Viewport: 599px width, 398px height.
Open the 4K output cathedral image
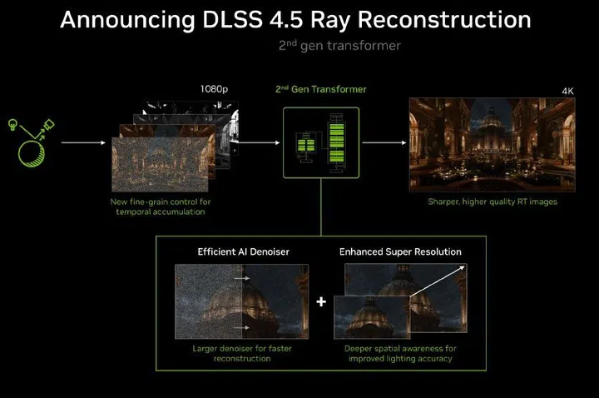[492, 145]
